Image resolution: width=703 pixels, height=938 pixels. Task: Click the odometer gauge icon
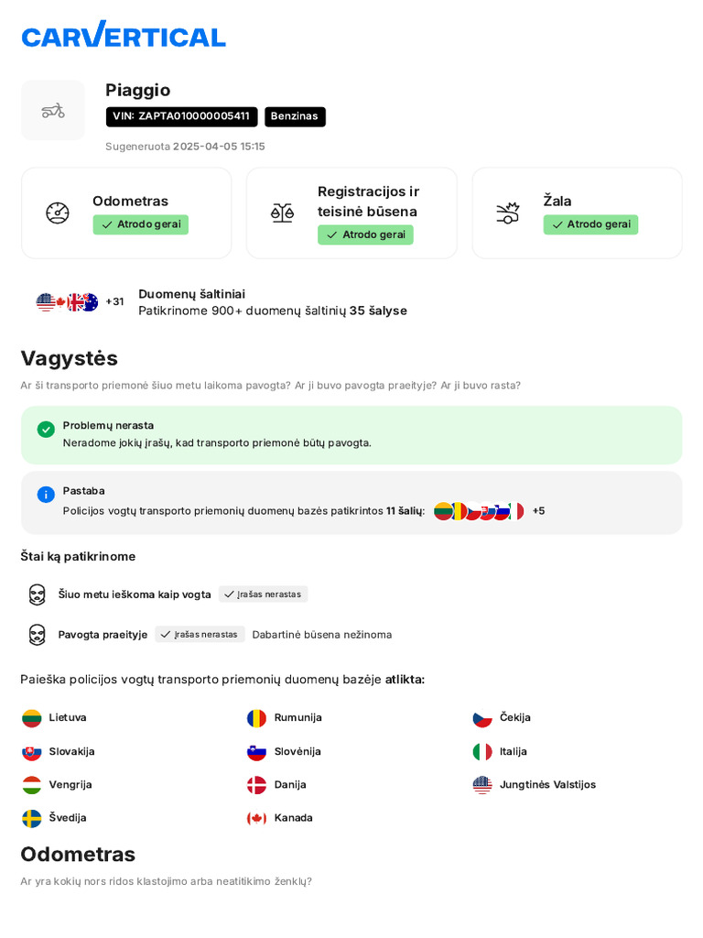58,213
